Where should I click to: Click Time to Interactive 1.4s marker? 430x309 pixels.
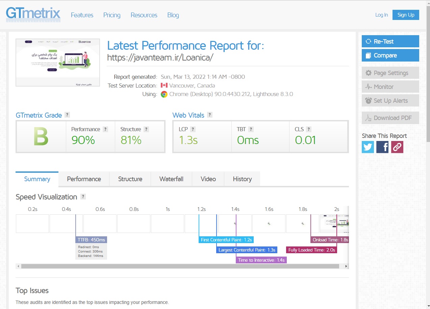pos(261,260)
